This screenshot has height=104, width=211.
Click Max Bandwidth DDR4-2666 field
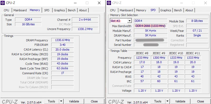point(150,26)
